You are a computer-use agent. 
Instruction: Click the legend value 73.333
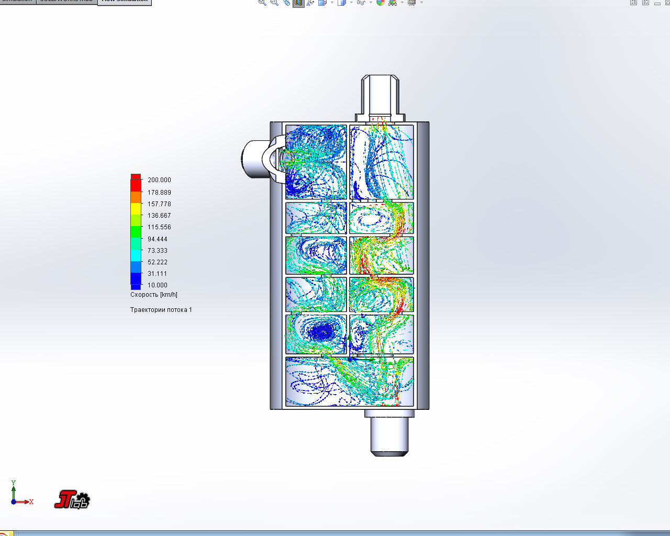(x=158, y=251)
